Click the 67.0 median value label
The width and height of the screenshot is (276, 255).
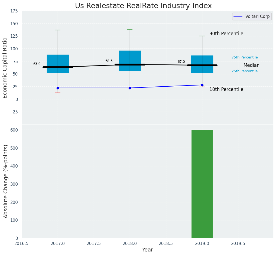click(181, 62)
